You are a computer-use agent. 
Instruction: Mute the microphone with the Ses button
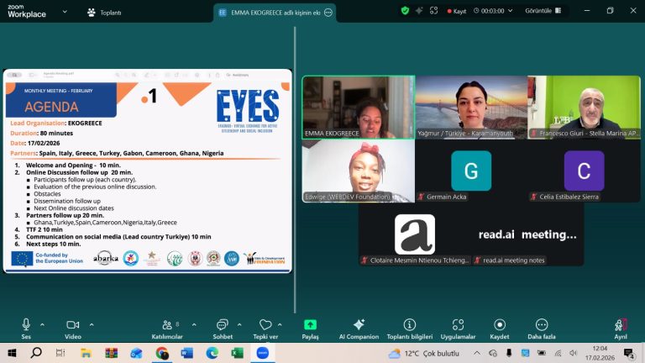click(26, 325)
